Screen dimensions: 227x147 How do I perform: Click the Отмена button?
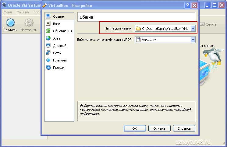[159, 128]
